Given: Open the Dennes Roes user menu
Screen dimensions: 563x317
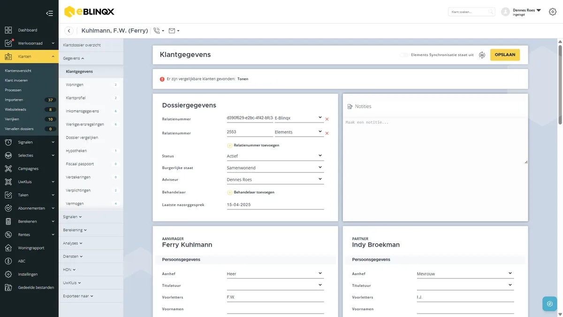Looking at the screenshot, I should (527, 12).
